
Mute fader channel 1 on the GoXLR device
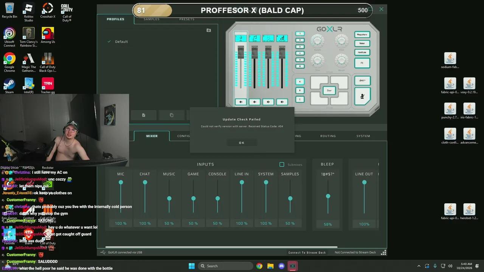[x=241, y=102]
